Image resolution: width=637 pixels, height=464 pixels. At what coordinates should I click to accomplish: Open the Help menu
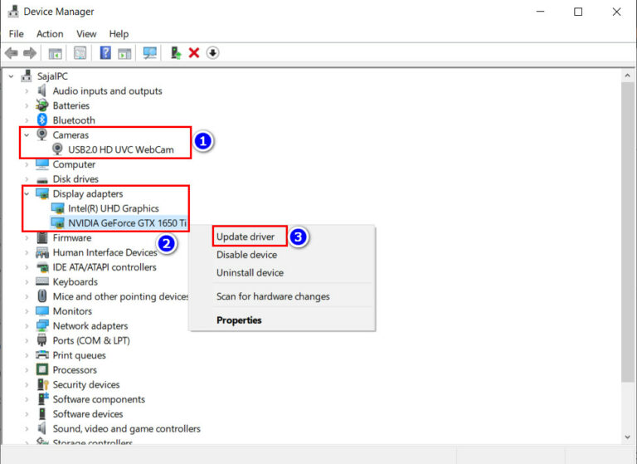(119, 34)
